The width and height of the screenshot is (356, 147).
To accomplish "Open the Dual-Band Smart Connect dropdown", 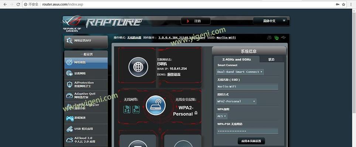I will click(240, 72).
